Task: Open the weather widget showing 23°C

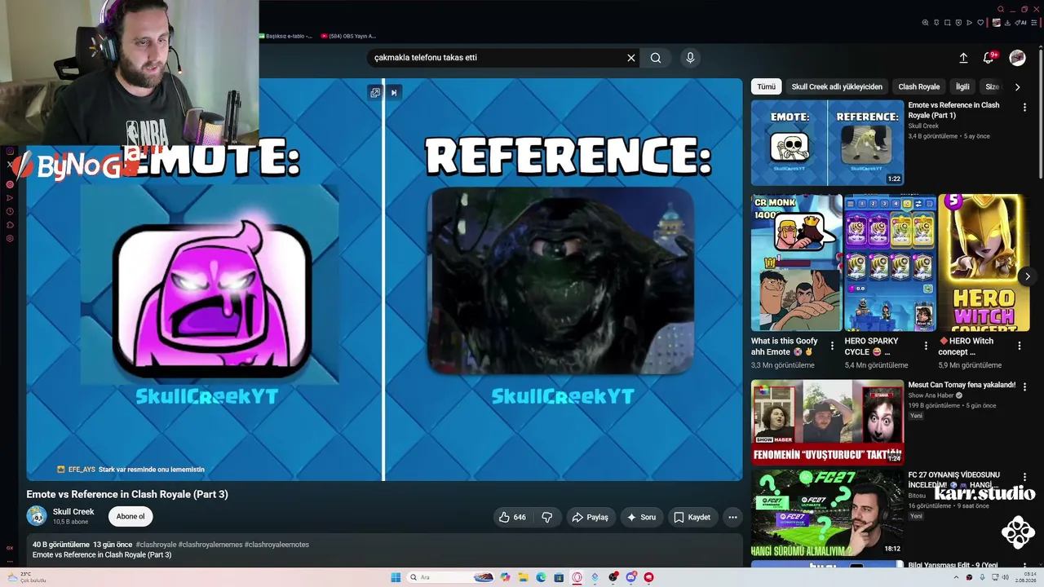Action: 26,577
